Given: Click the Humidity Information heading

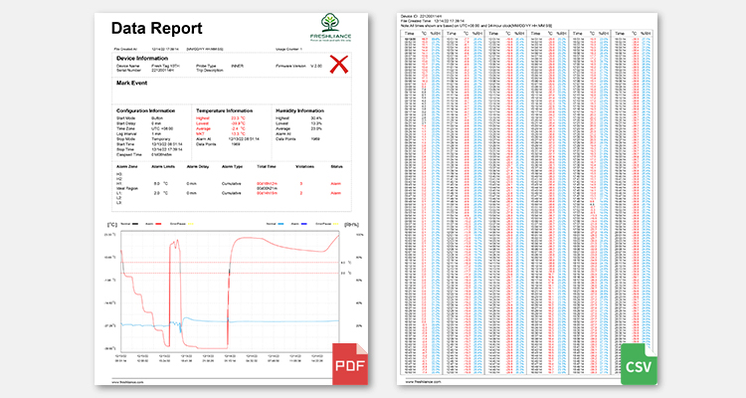Looking at the screenshot, I should 299,110.
